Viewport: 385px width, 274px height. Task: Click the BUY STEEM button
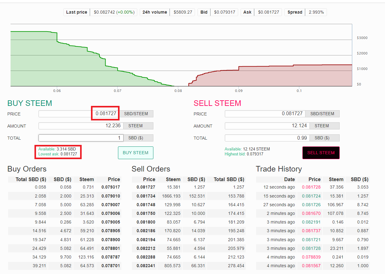pos(136,153)
